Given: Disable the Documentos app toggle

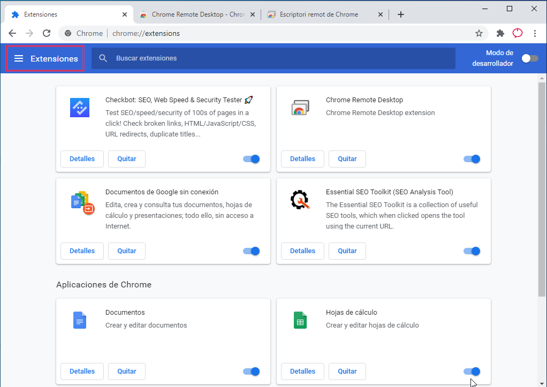Looking at the screenshot, I should [x=252, y=371].
